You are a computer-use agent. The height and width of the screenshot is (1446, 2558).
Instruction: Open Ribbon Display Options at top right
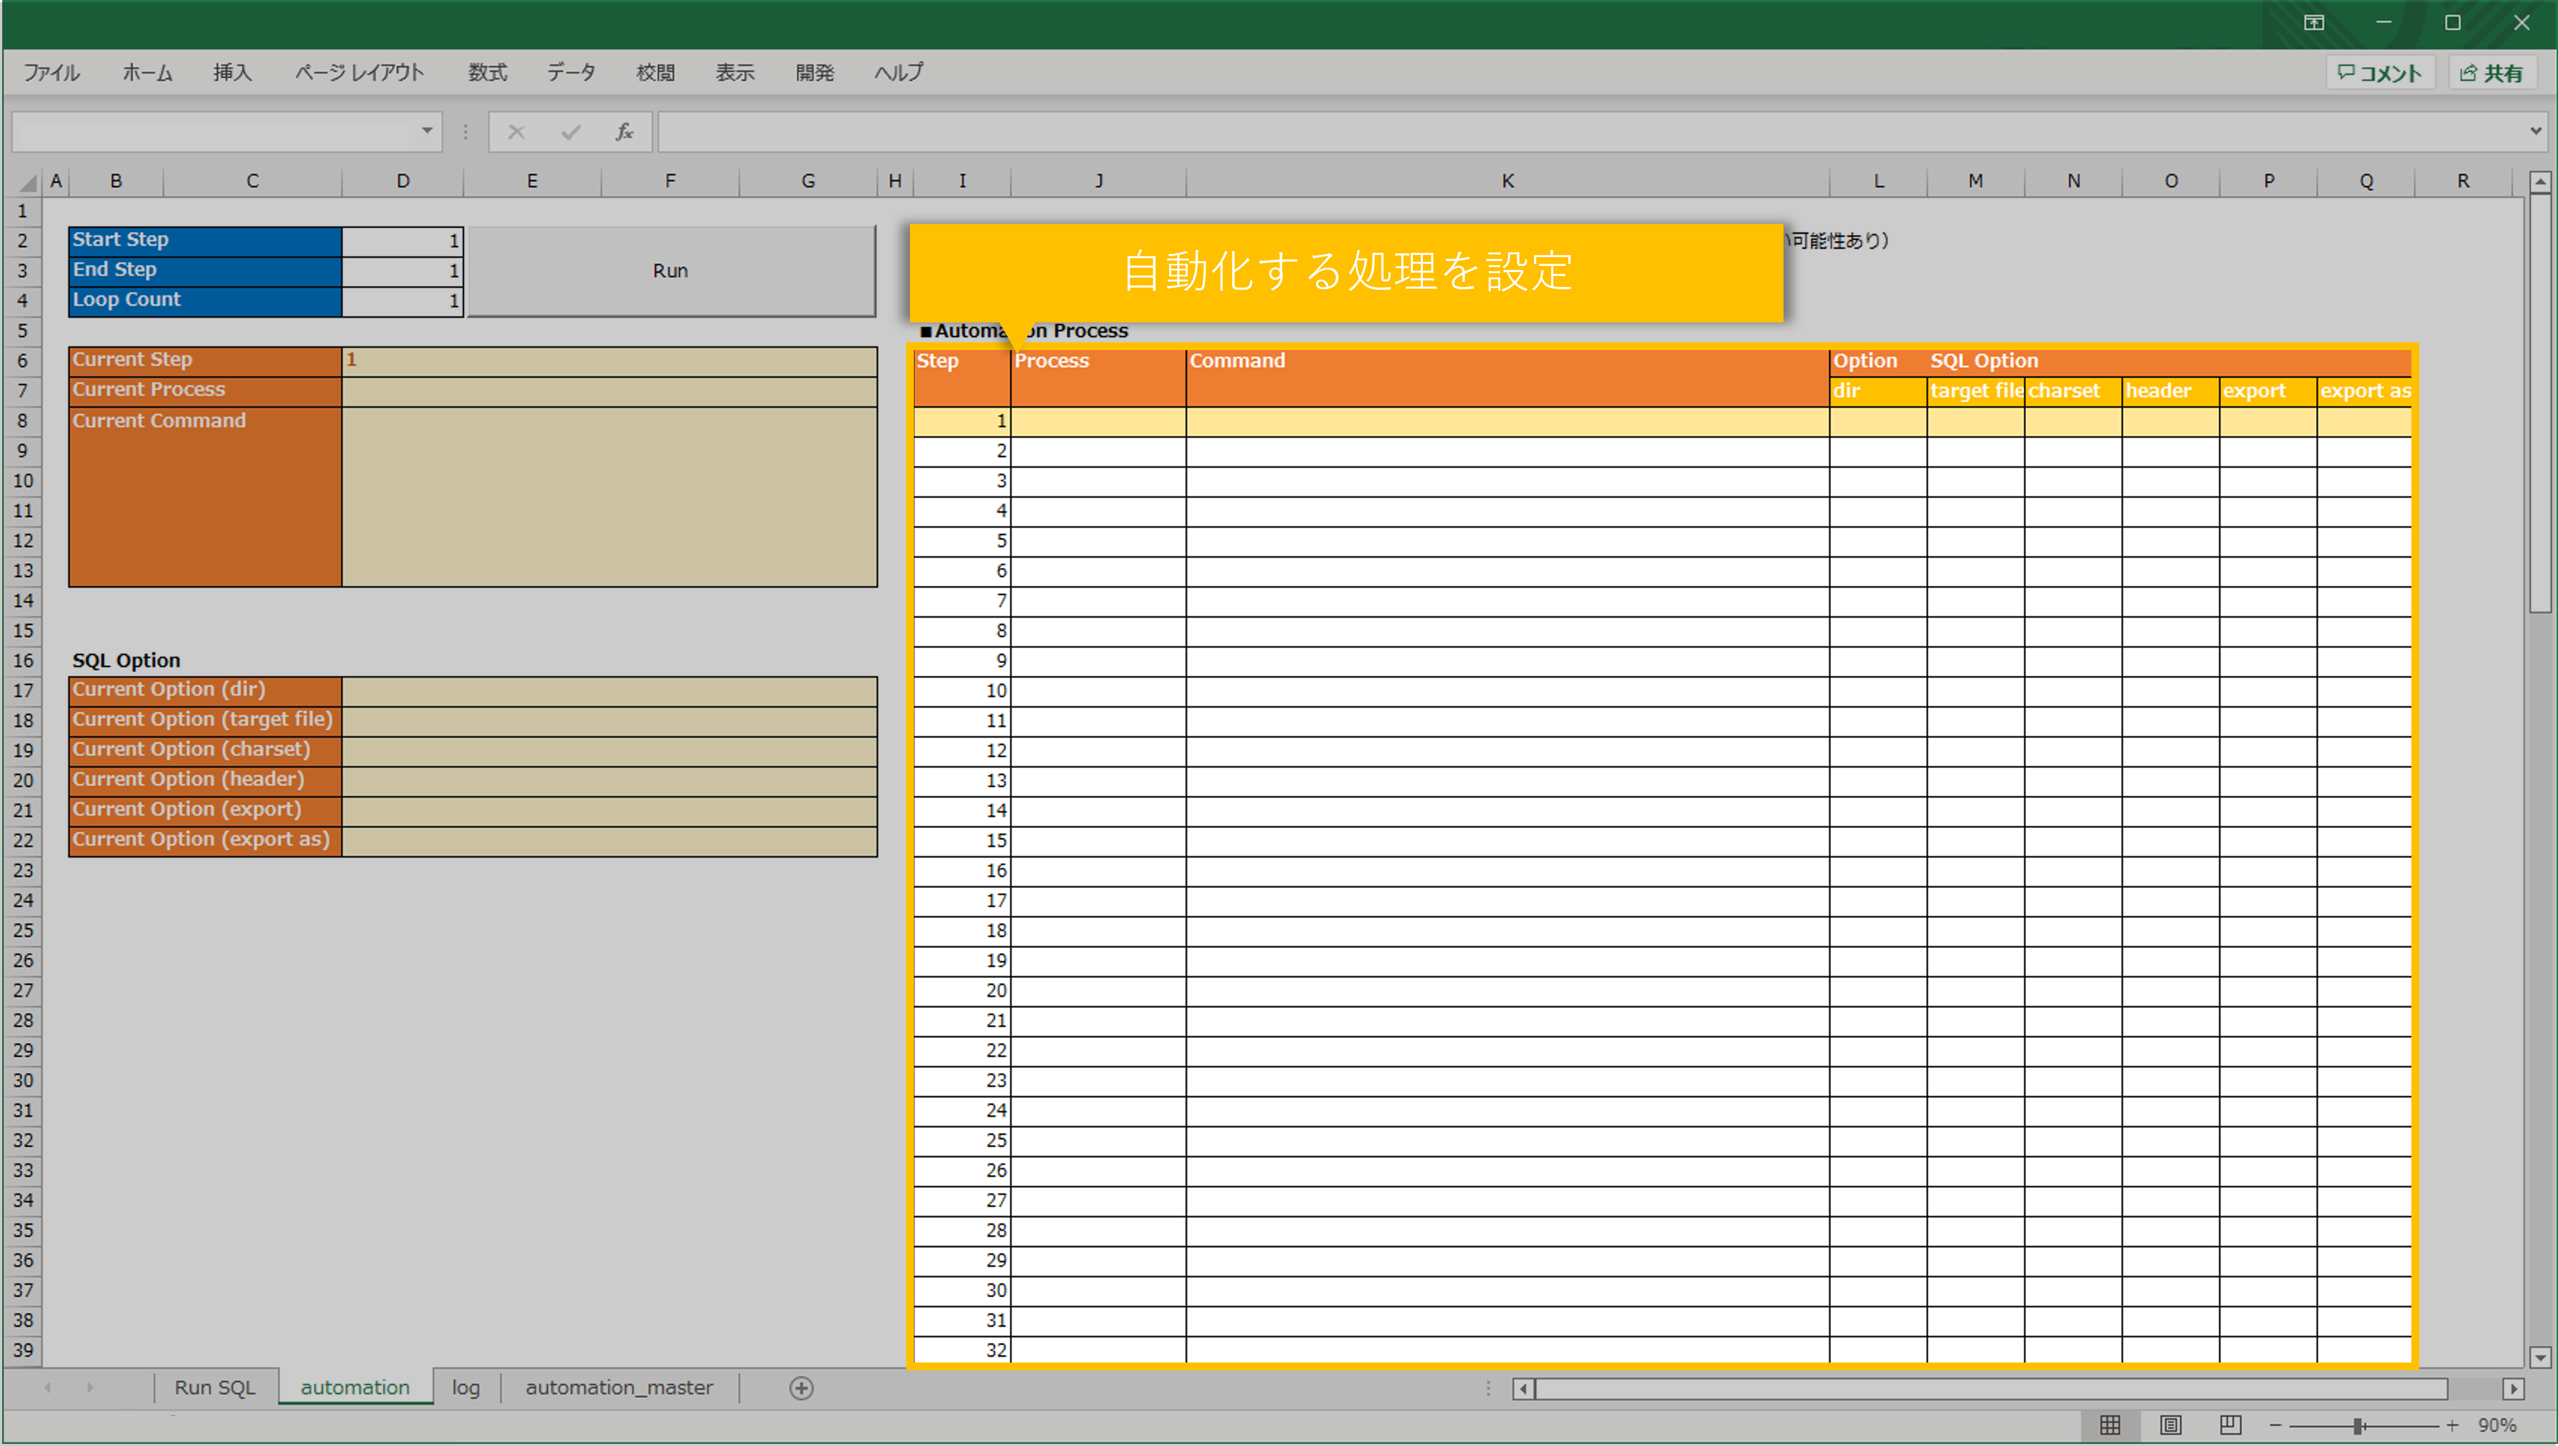coord(2313,22)
